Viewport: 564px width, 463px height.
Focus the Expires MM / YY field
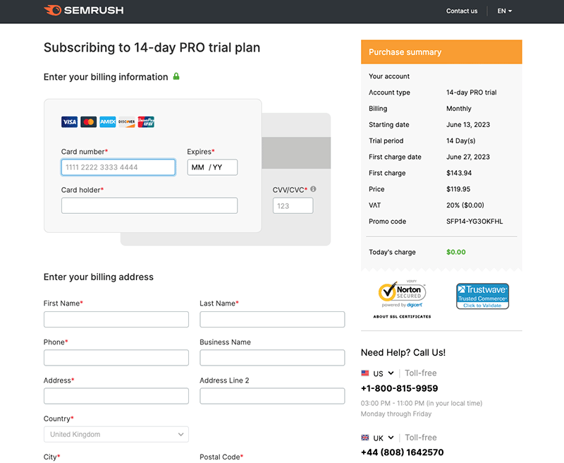(212, 167)
